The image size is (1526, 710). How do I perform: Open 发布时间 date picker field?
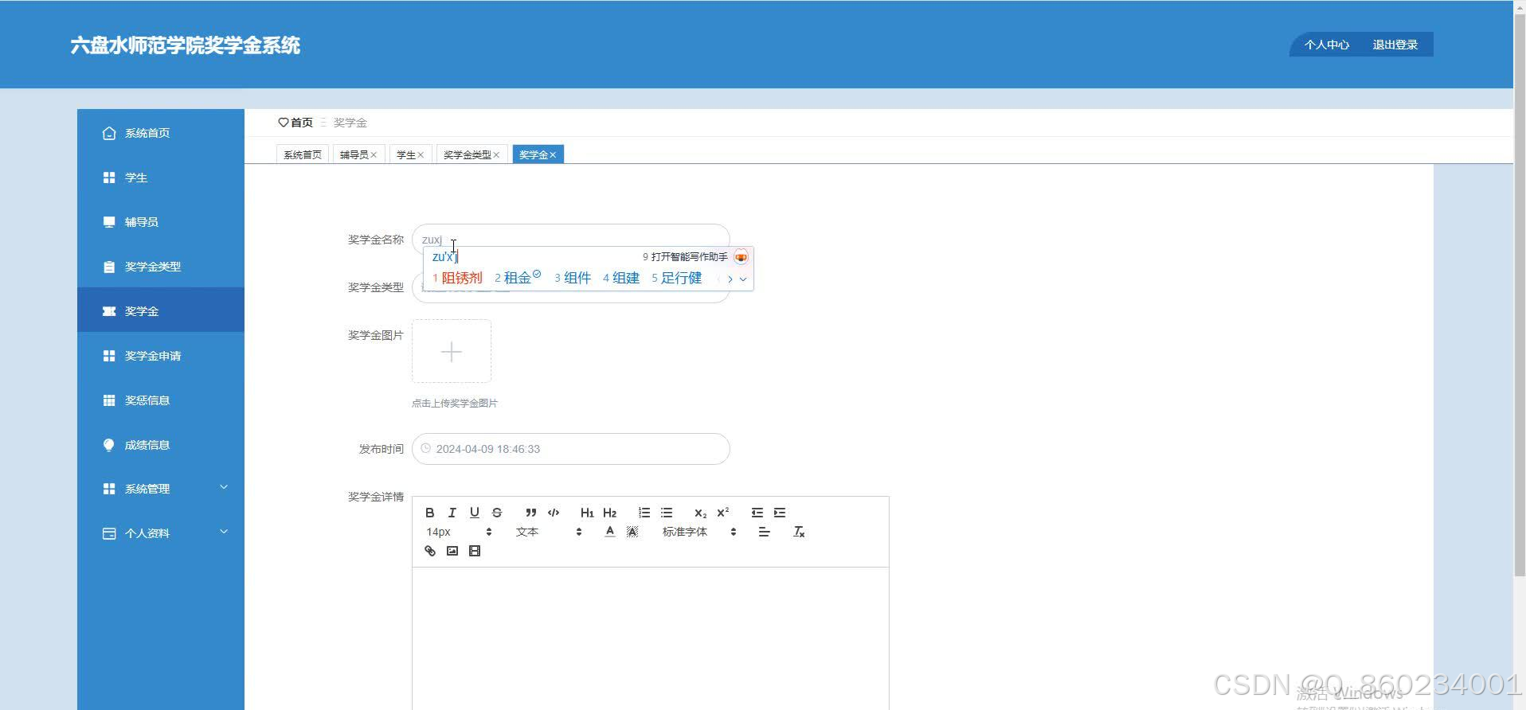tap(570, 449)
